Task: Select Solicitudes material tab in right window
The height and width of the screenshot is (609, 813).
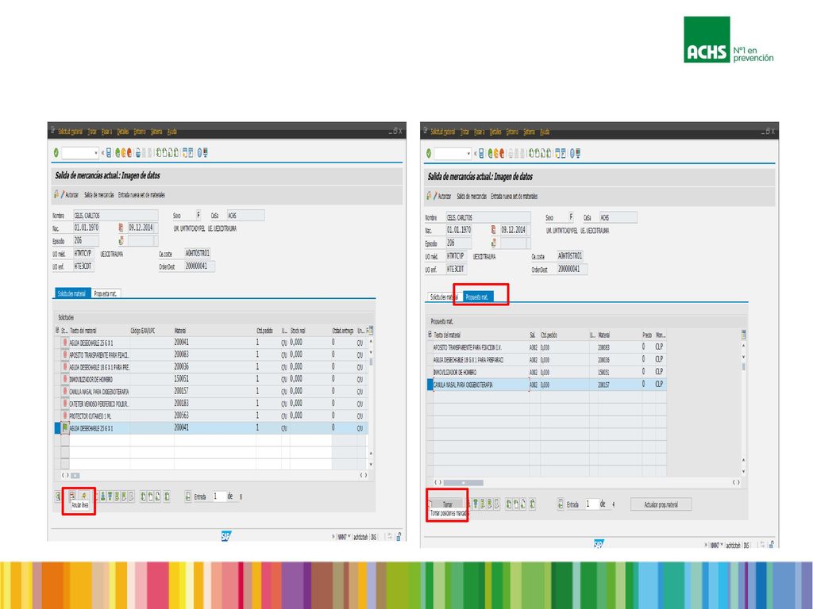Action: pyautogui.click(x=445, y=297)
